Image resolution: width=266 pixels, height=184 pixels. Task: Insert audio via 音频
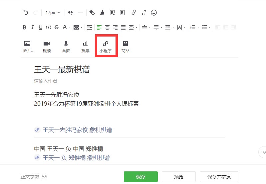coord(66,47)
